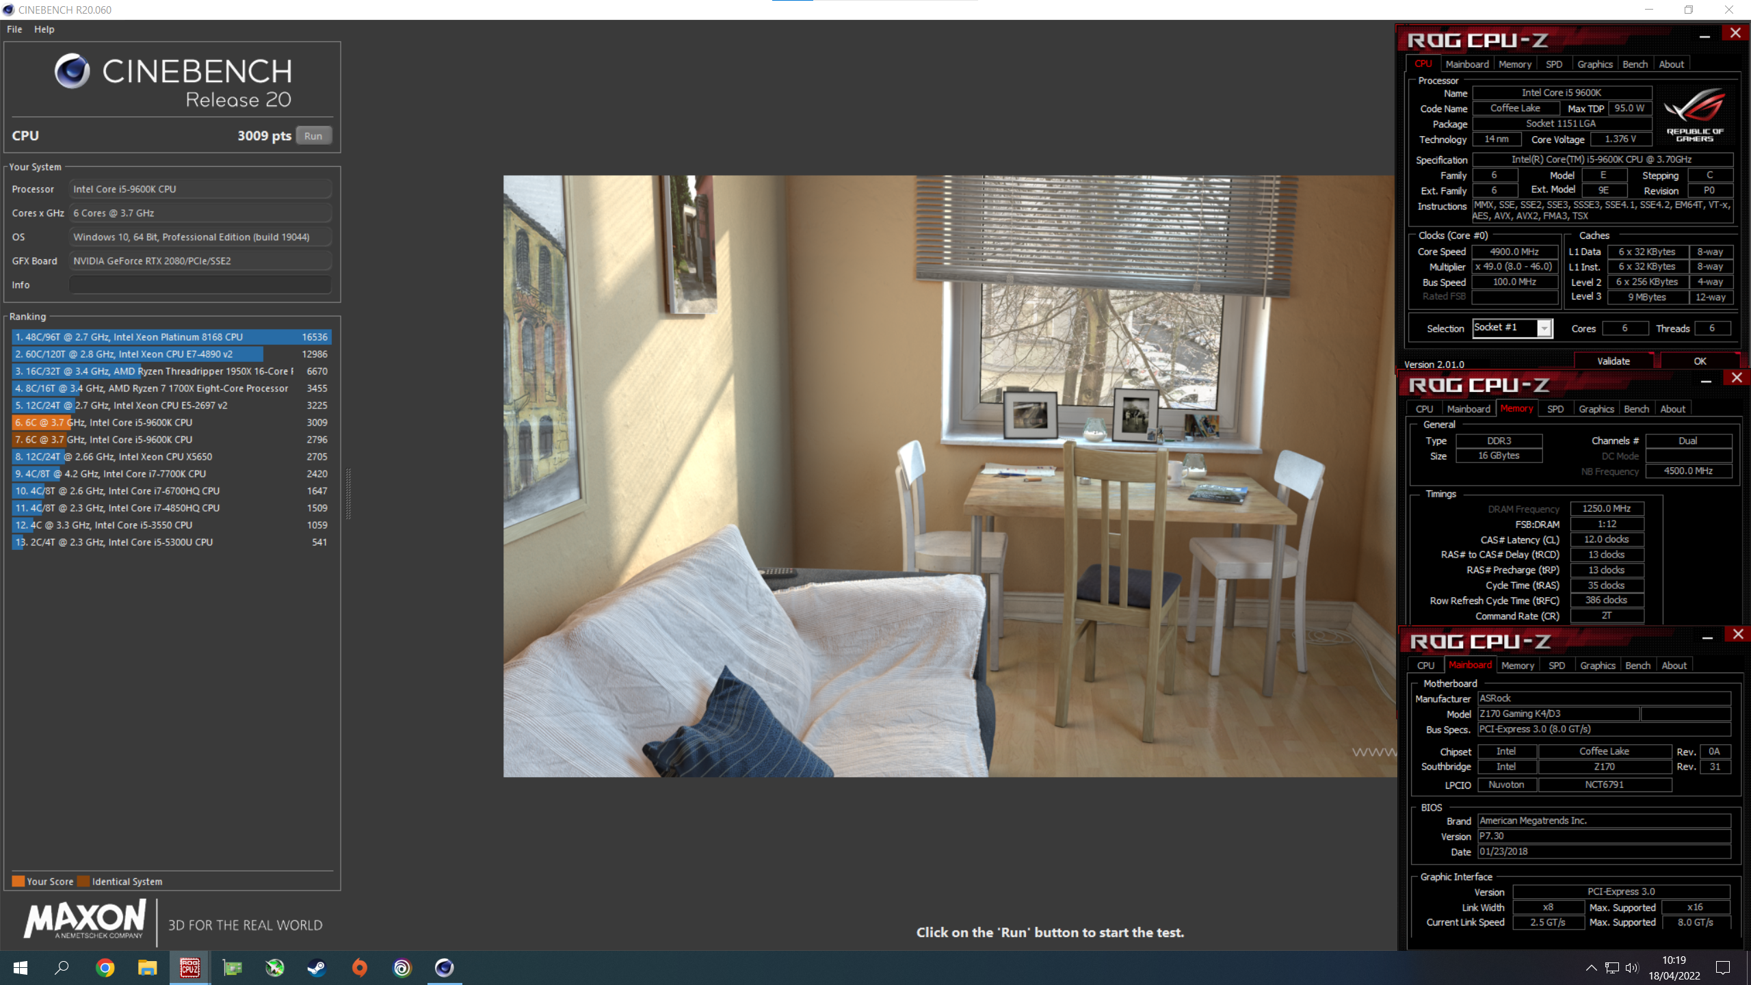Open the File menu
Screen dimensions: 1751x985
coord(14,29)
